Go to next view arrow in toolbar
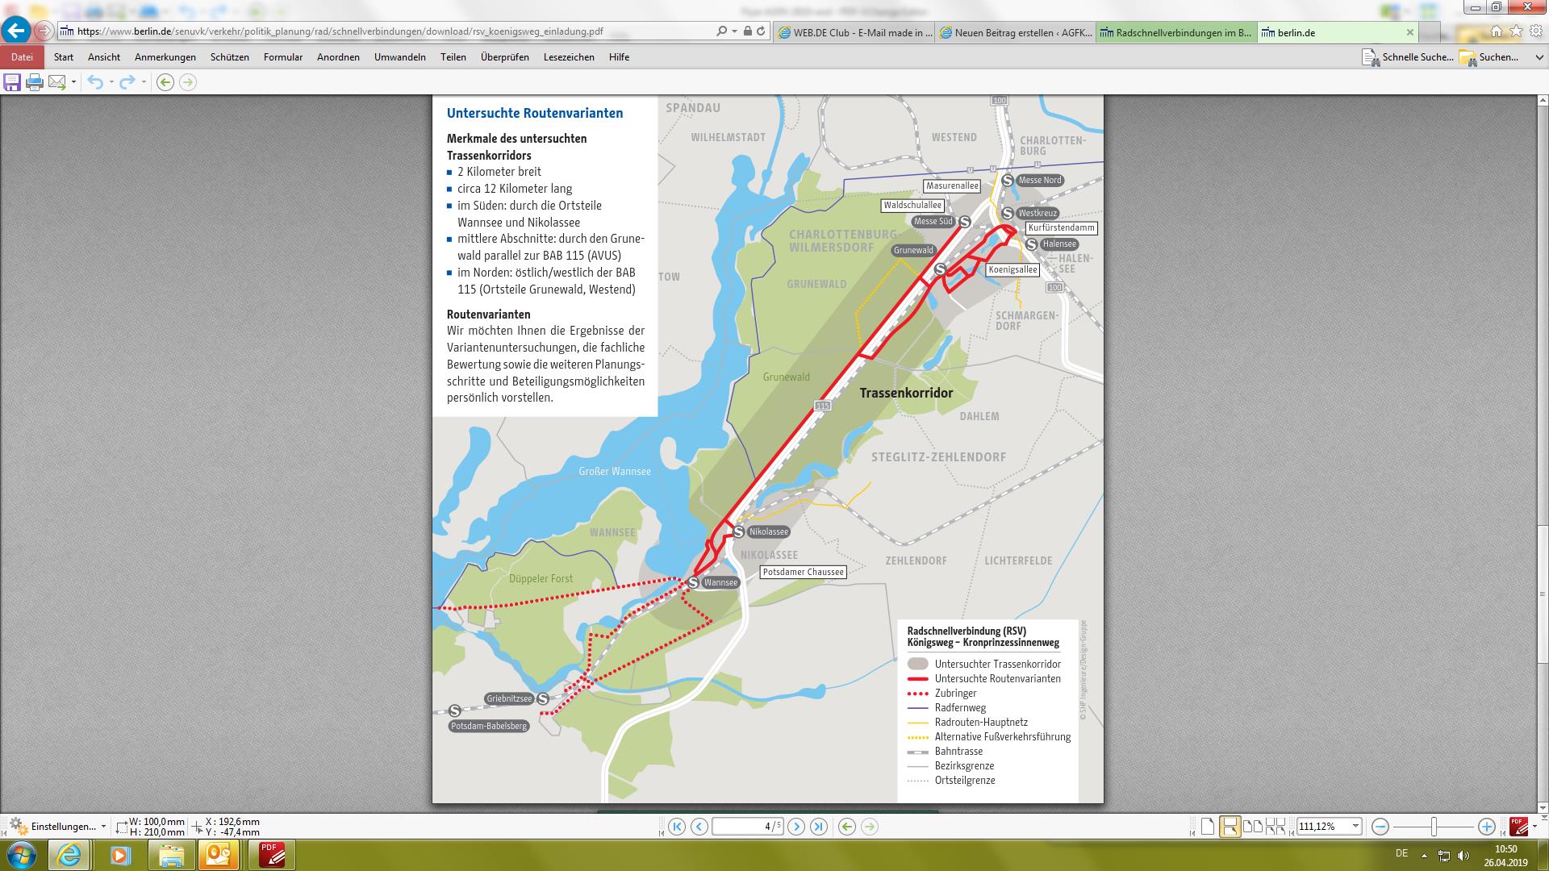Viewport: 1549px width, 871px height. click(x=188, y=82)
